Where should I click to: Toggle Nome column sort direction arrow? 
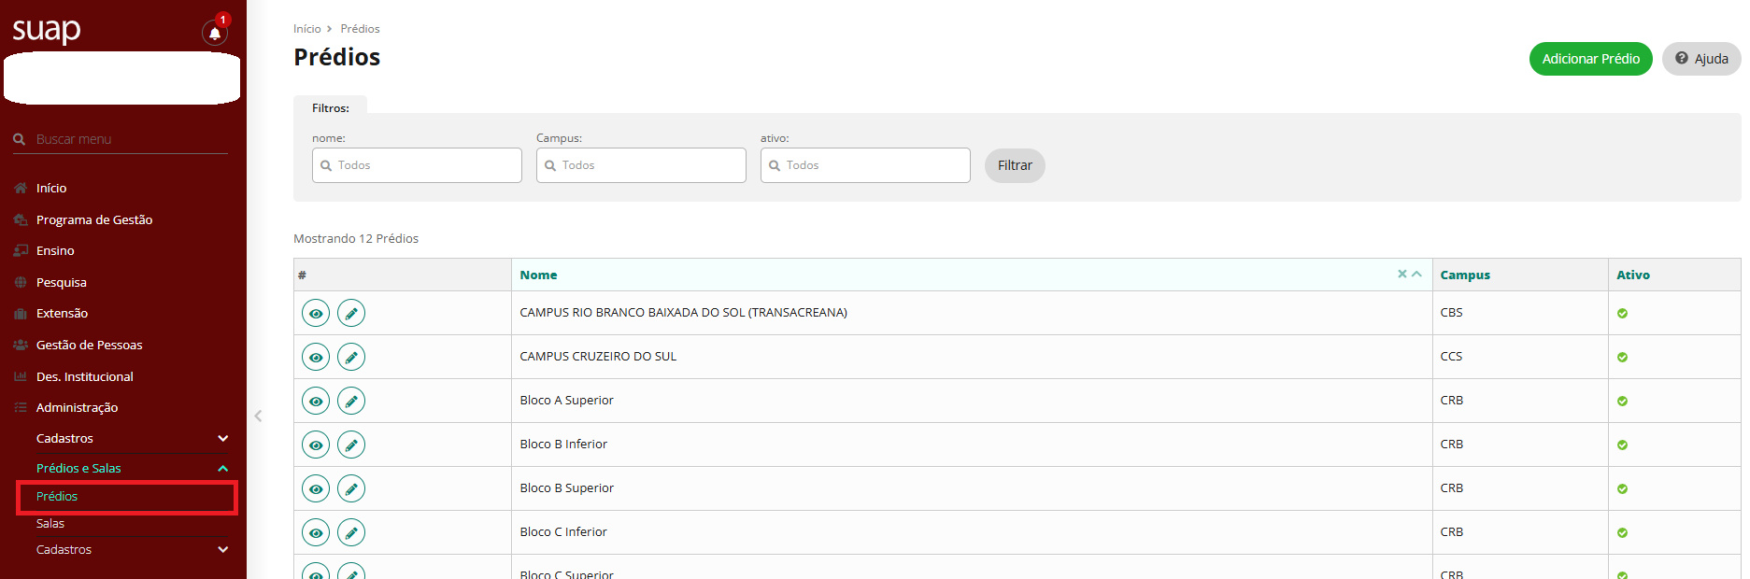tap(1416, 274)
